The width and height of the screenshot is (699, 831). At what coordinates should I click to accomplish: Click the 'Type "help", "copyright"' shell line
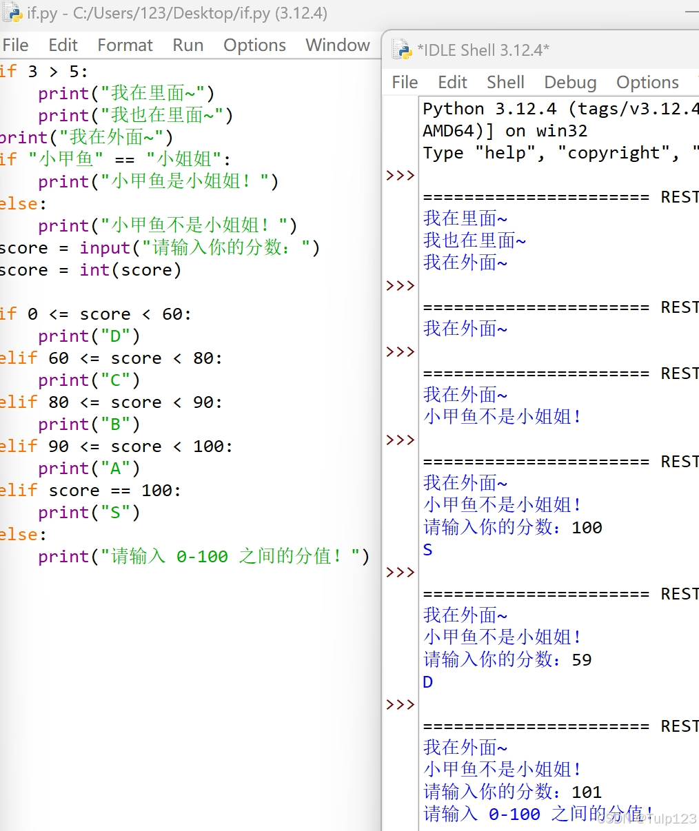(x=560, y=153)
